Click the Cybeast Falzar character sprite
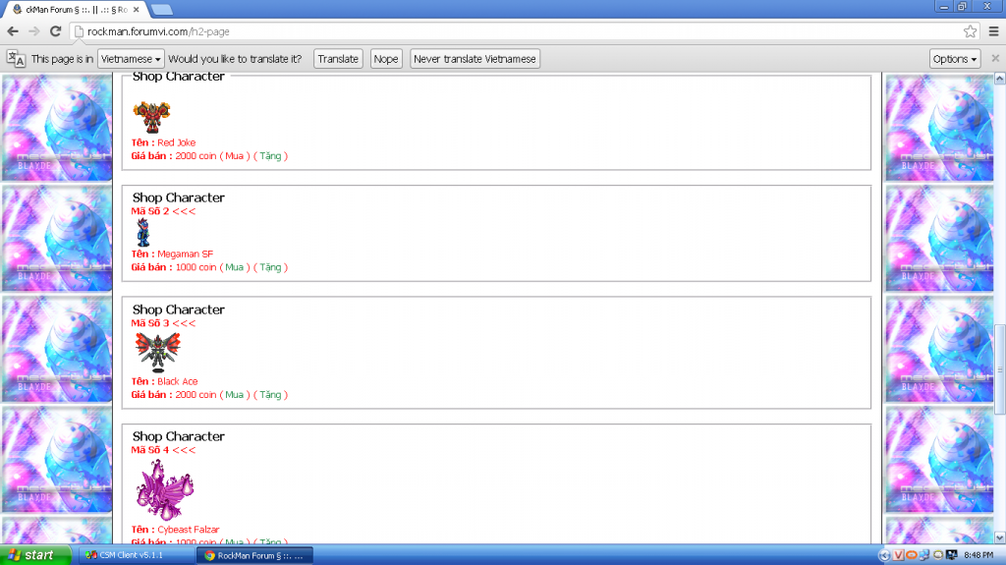This screenshot has width=1006, height=565. pos(165,489)
